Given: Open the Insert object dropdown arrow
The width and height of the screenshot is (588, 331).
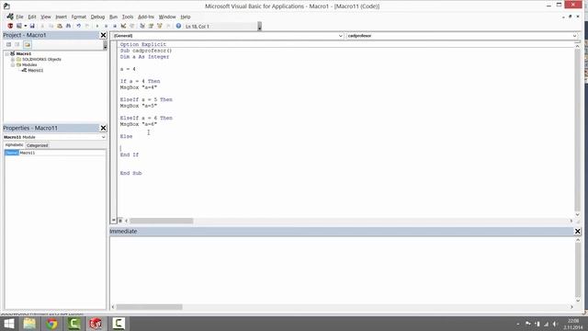Looking at the screenshot, I should (x=25, y=26).
